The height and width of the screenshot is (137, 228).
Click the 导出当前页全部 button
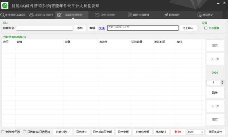pyautogui.click(x=103, y=132)
